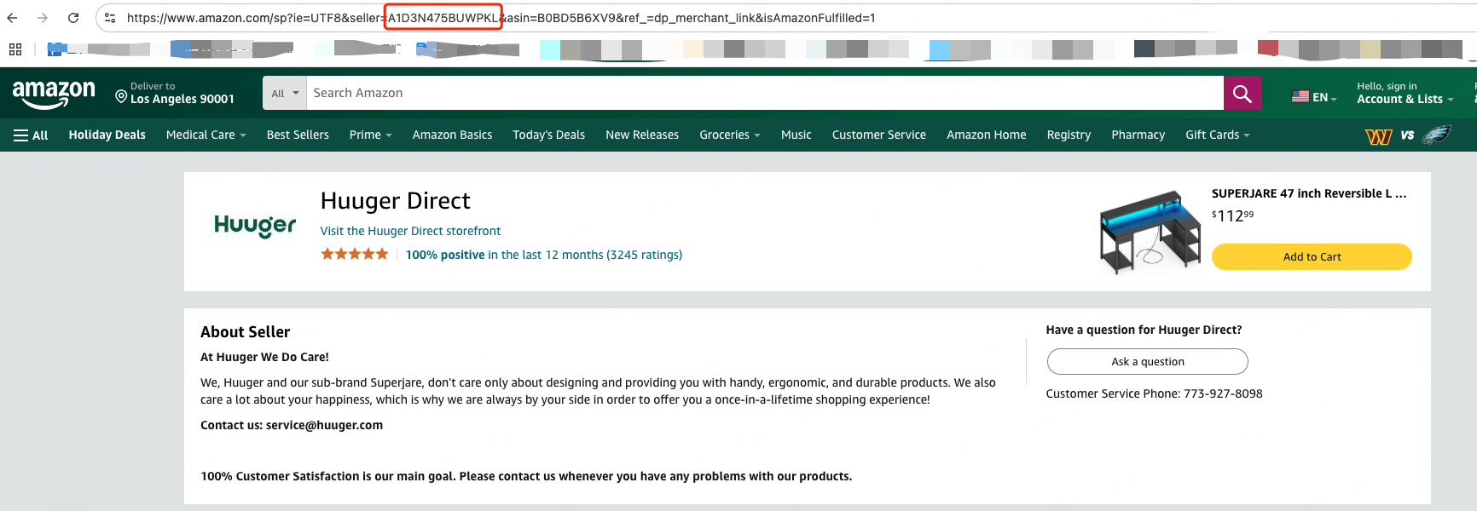Expand the Medical Care menu
Viewport: 1477px width, 511px height.
pyautogui.click(x=206, y=135)
